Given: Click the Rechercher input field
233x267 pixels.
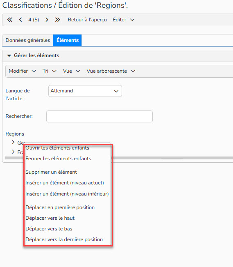Looking at the screenshot, I should click(x=100, y=117).
